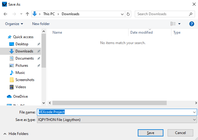Cancel the Save As dialog
This screenshot has height=140, width=198.
tap(180, 133)
